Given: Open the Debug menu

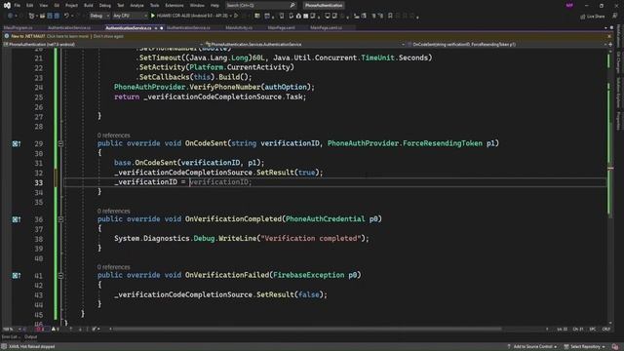Looking at the screenshot, I should click(x=105, y=6).
